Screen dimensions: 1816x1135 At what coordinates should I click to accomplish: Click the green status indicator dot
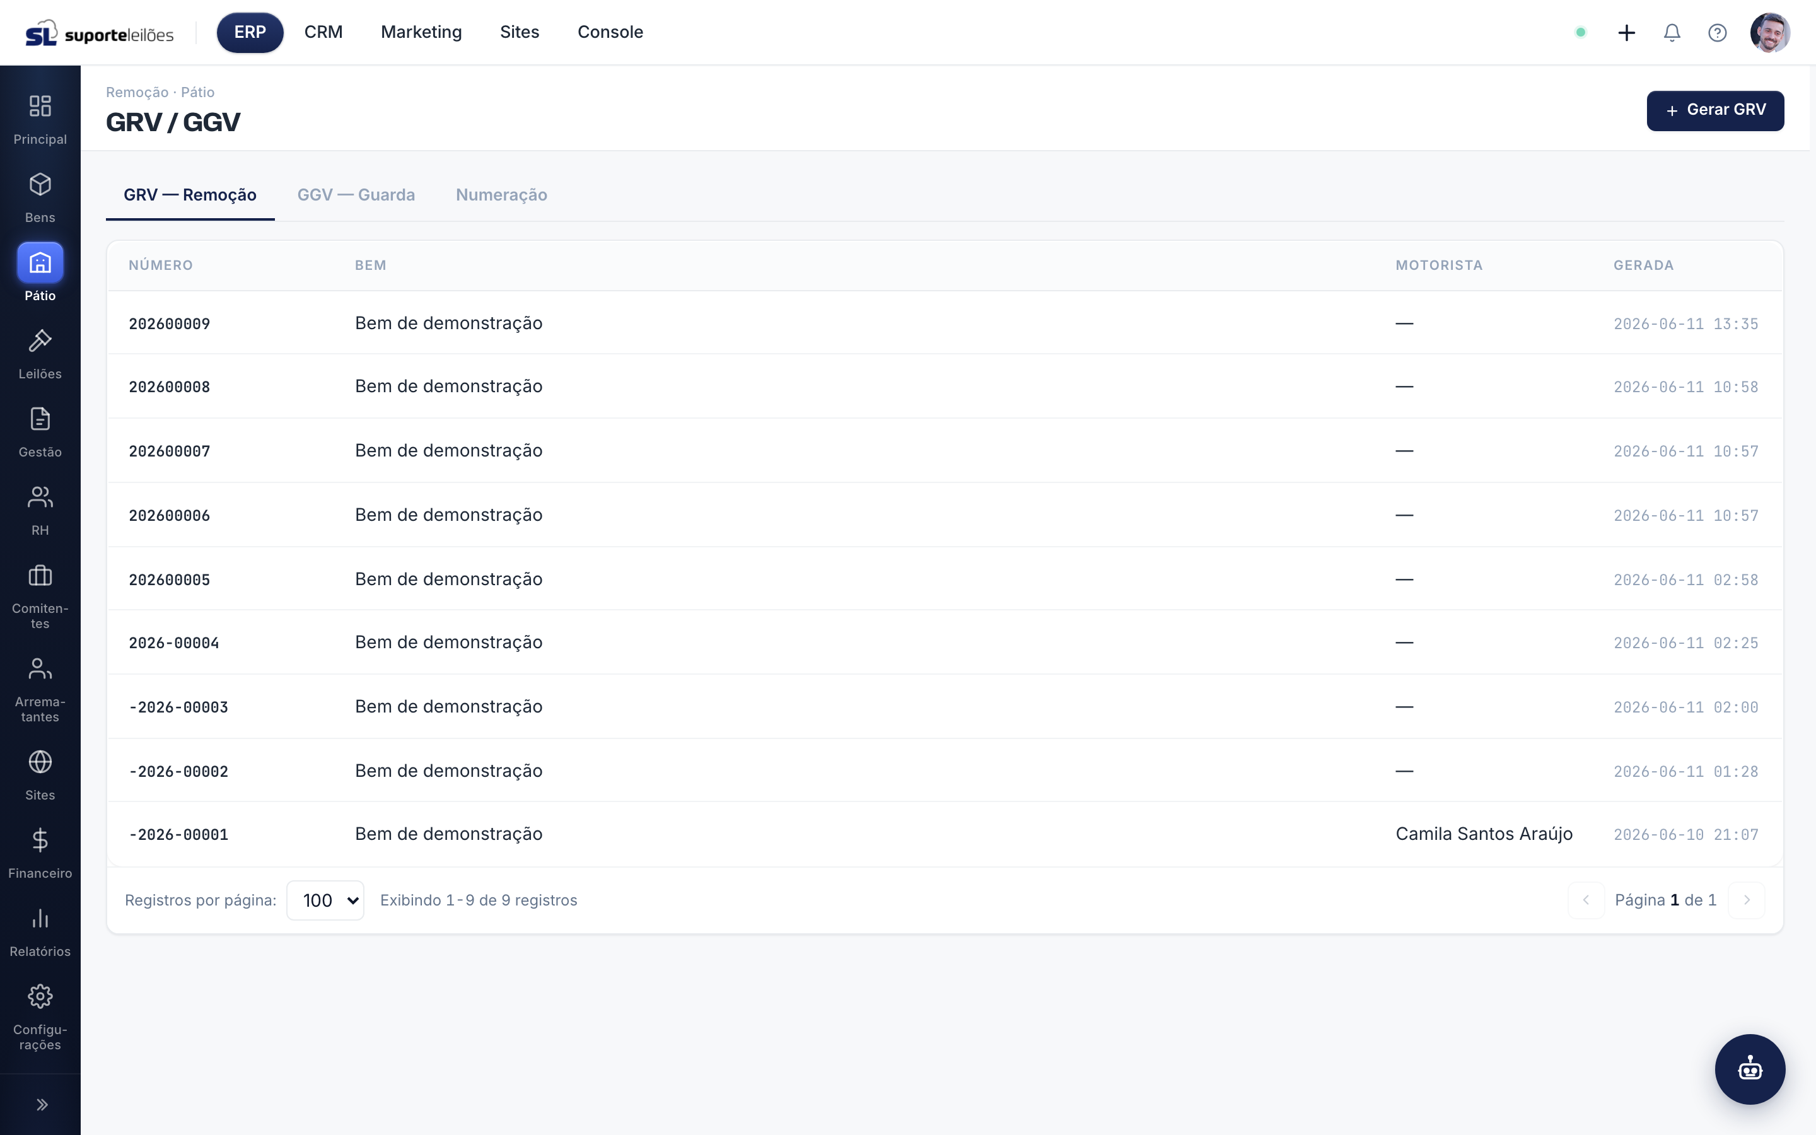[1580, 32]
